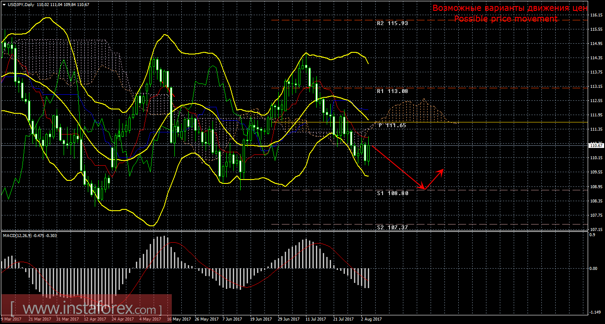This screenshot has width=605, height=324.
Task: Select the 'Possible price movement' chart label
Action: (x=506, y=19)
